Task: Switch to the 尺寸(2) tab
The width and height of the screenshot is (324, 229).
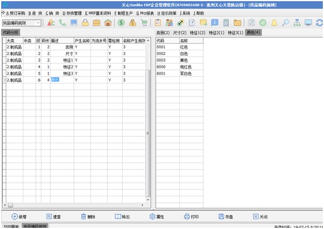Action: pos(180,33)
